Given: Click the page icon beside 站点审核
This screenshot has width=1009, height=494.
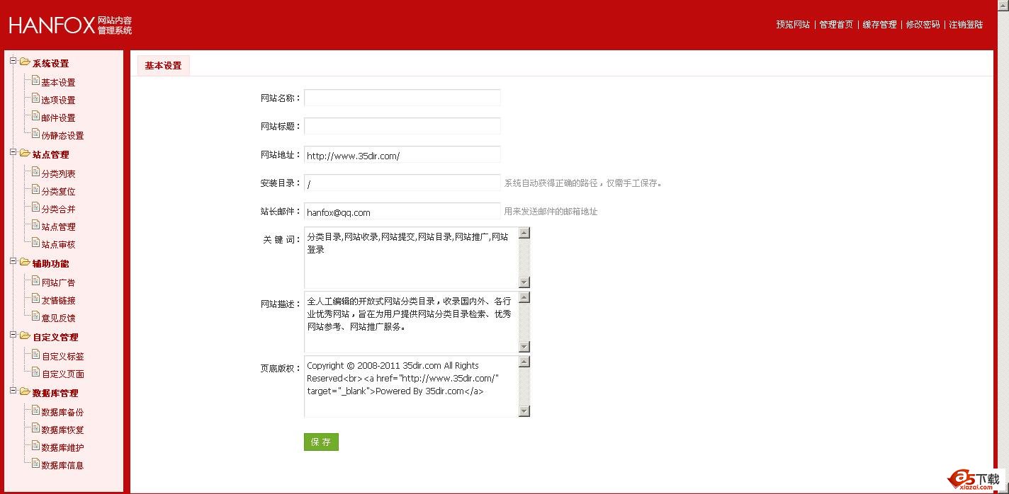Looking at the screenshot, I should (35, 243).
